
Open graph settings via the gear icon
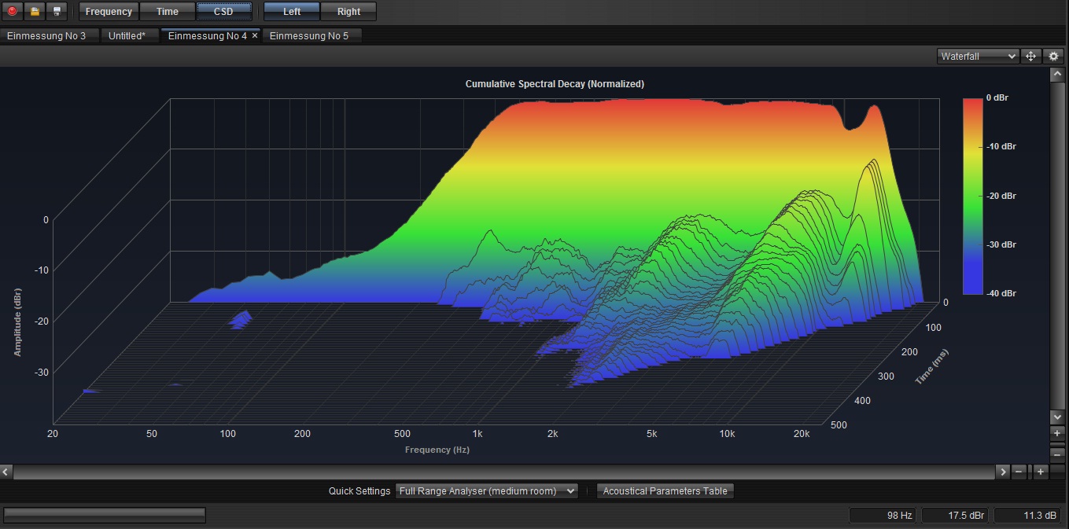coord(1053,57)
